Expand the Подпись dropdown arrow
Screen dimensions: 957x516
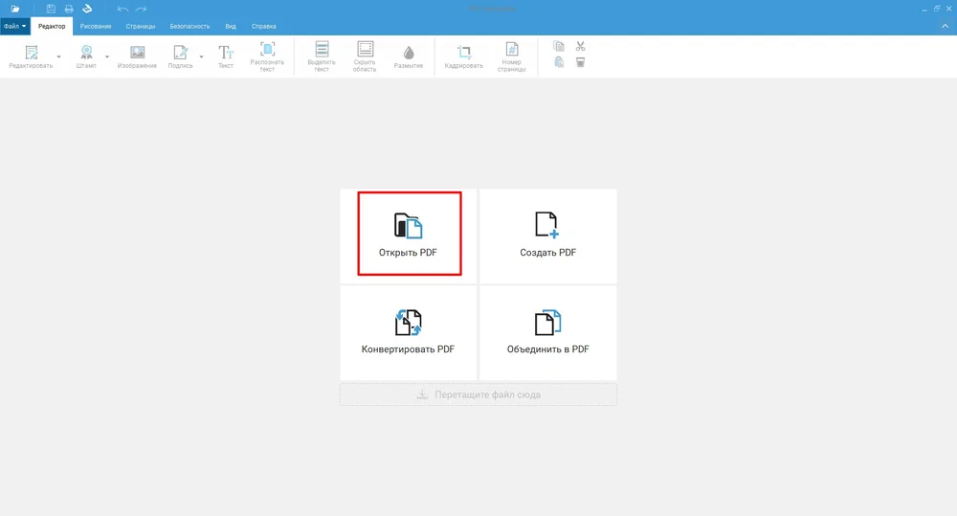coord(201,56)
